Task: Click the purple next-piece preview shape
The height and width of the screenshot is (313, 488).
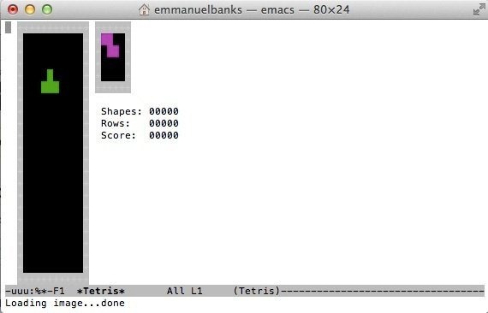Action: tap(110, 45)
